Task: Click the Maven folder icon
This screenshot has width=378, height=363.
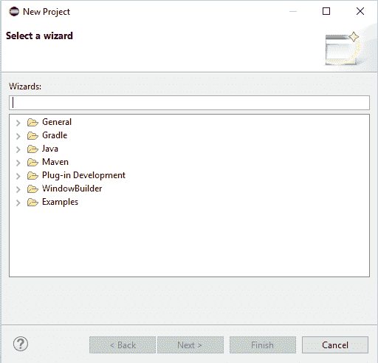Action: pos(32,162)
